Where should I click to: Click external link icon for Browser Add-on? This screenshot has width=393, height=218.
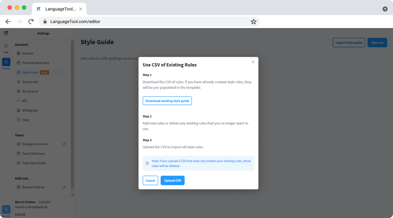click(64, 187)
